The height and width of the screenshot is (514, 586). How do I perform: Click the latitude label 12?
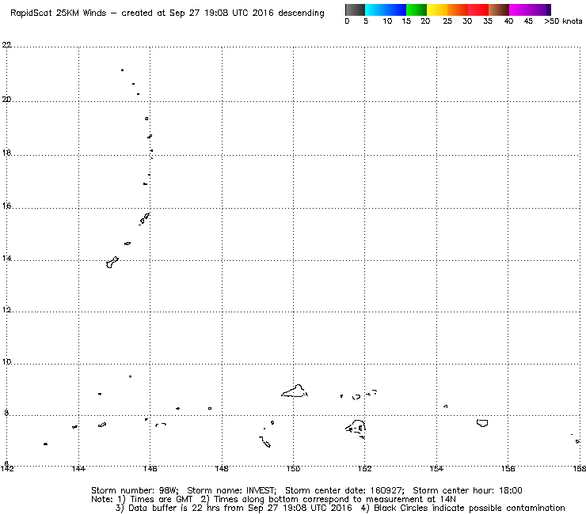point(6,310)
